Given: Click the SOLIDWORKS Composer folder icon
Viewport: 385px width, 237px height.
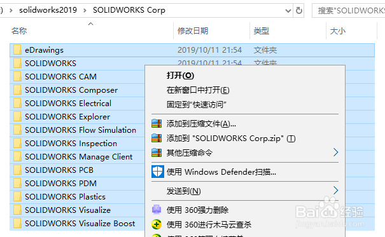Looking at the screenshot, I should coord(17,90).
